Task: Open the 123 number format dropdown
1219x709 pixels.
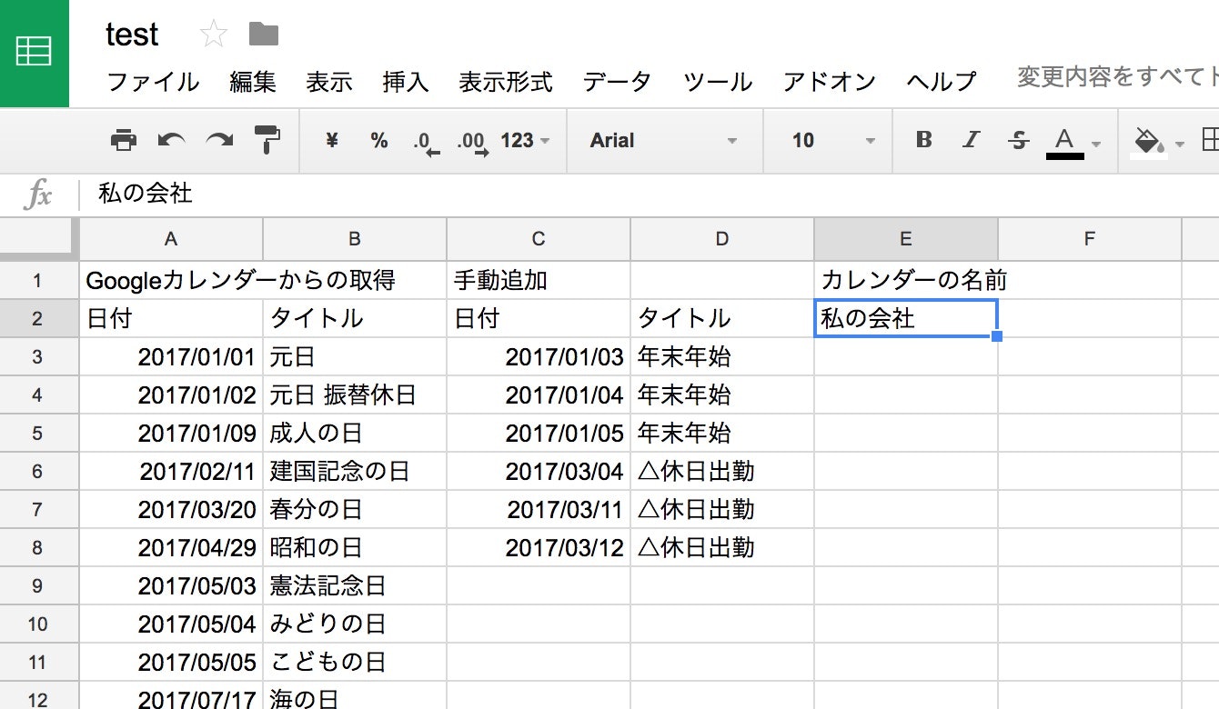Action: pos(526,140)
